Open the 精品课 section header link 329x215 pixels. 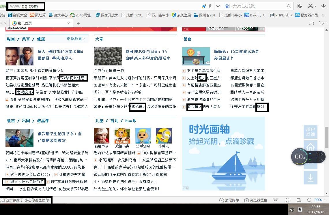[43, 121]
